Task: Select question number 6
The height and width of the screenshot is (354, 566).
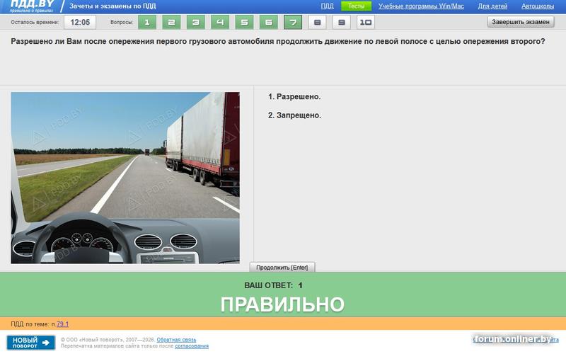Action: click(x=269, y=22)
